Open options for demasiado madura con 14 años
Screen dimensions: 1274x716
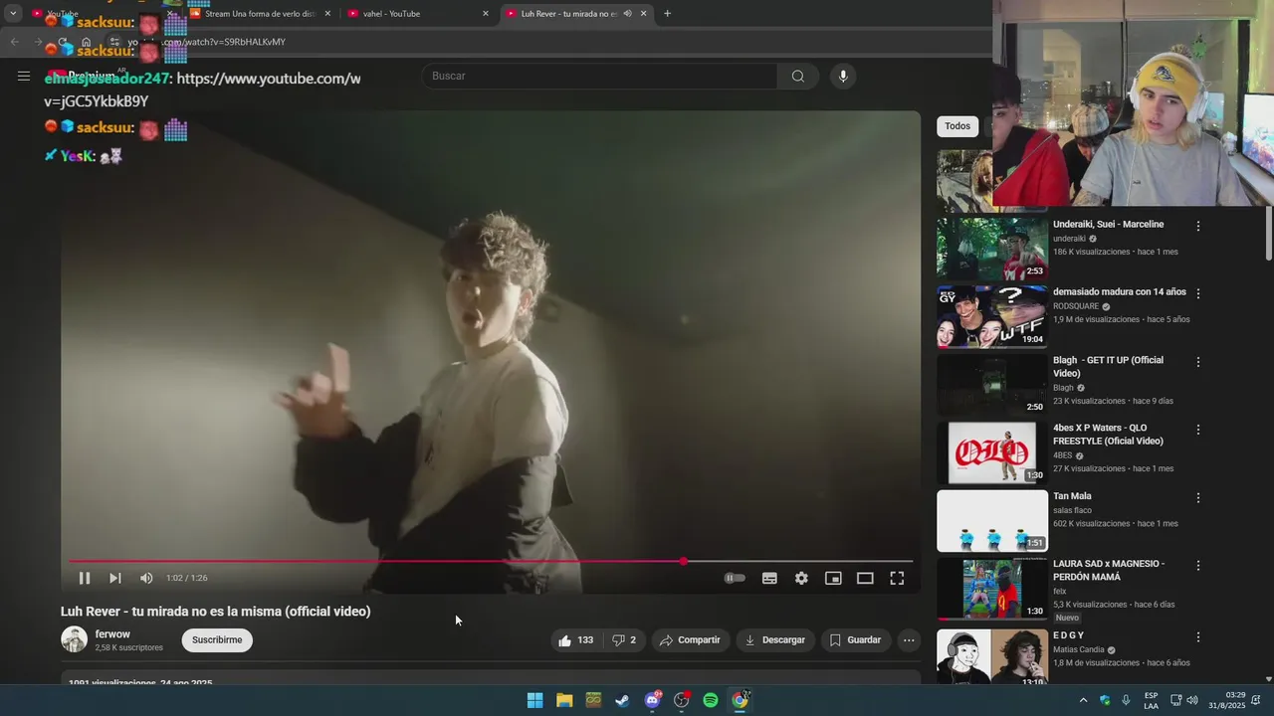pos(1198,293)
